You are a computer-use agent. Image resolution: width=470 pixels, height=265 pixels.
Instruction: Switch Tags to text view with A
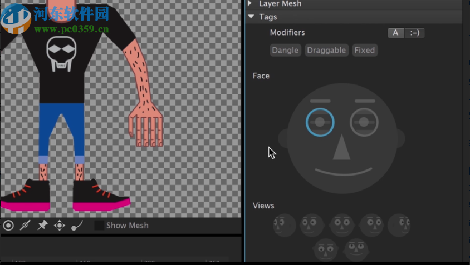point(396,33)
